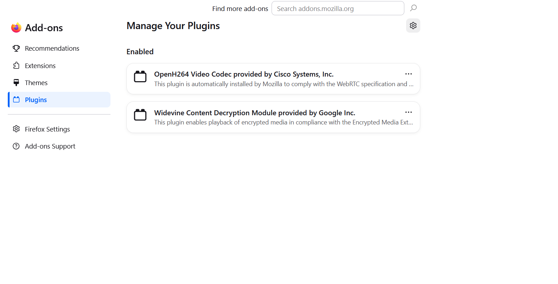Click the question mark Add-ons Support icon
558x284 pixels.
(16, 146)
